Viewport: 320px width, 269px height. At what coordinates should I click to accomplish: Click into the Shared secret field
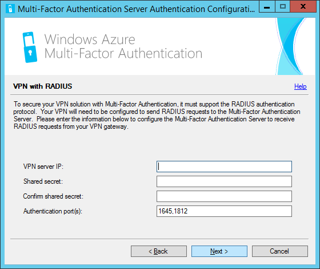[224, 181]
